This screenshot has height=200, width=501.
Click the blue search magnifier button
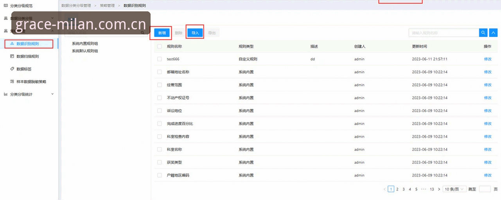pos(483,33)
